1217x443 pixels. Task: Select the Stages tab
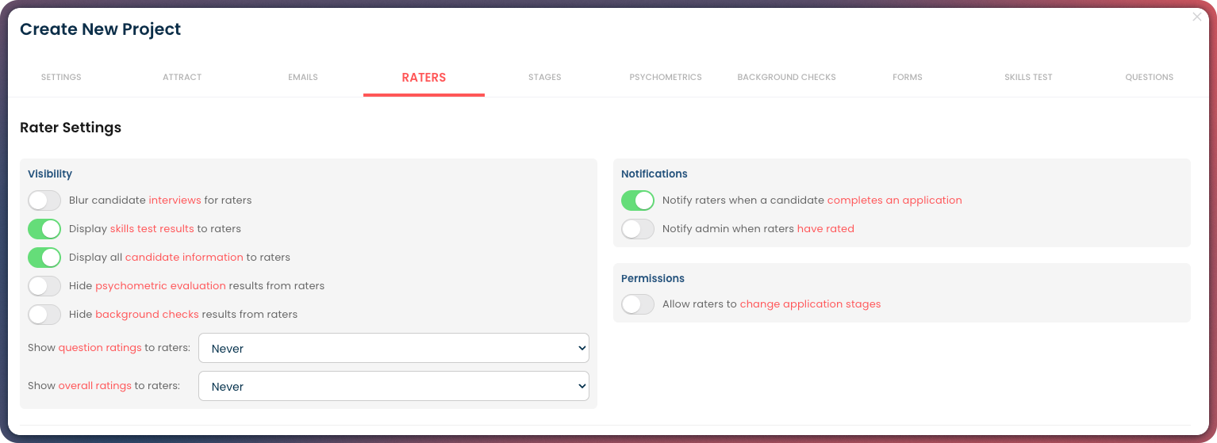pyautogui.click(x=545, y=78)
